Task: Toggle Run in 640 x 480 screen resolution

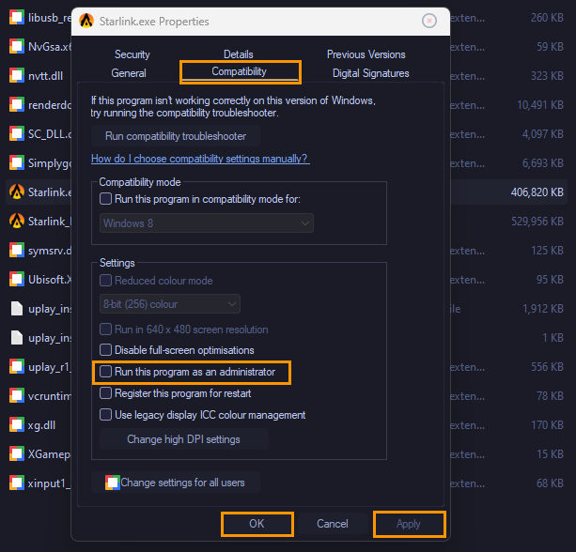Action: (x=106, y=330)
